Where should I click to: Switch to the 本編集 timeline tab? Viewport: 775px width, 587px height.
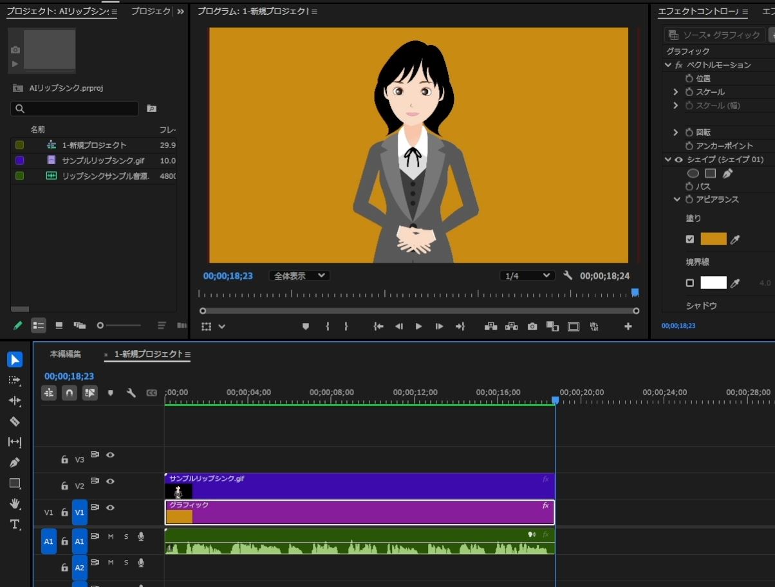(66, 354)
